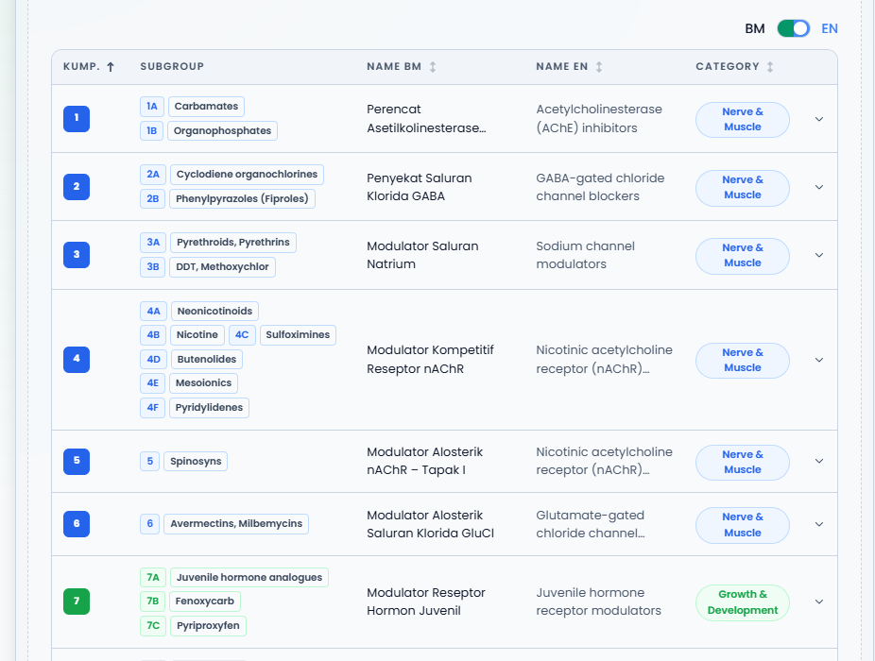
Task: Select the Organophosphates subgroup tag
Action: coord(222,131)
